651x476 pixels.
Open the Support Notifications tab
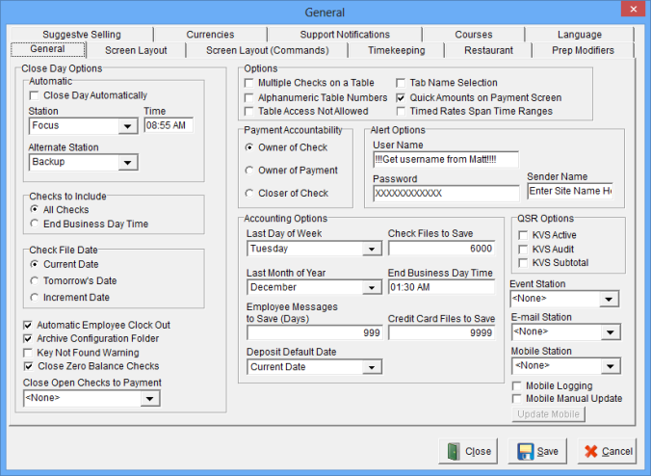(345, 35)
